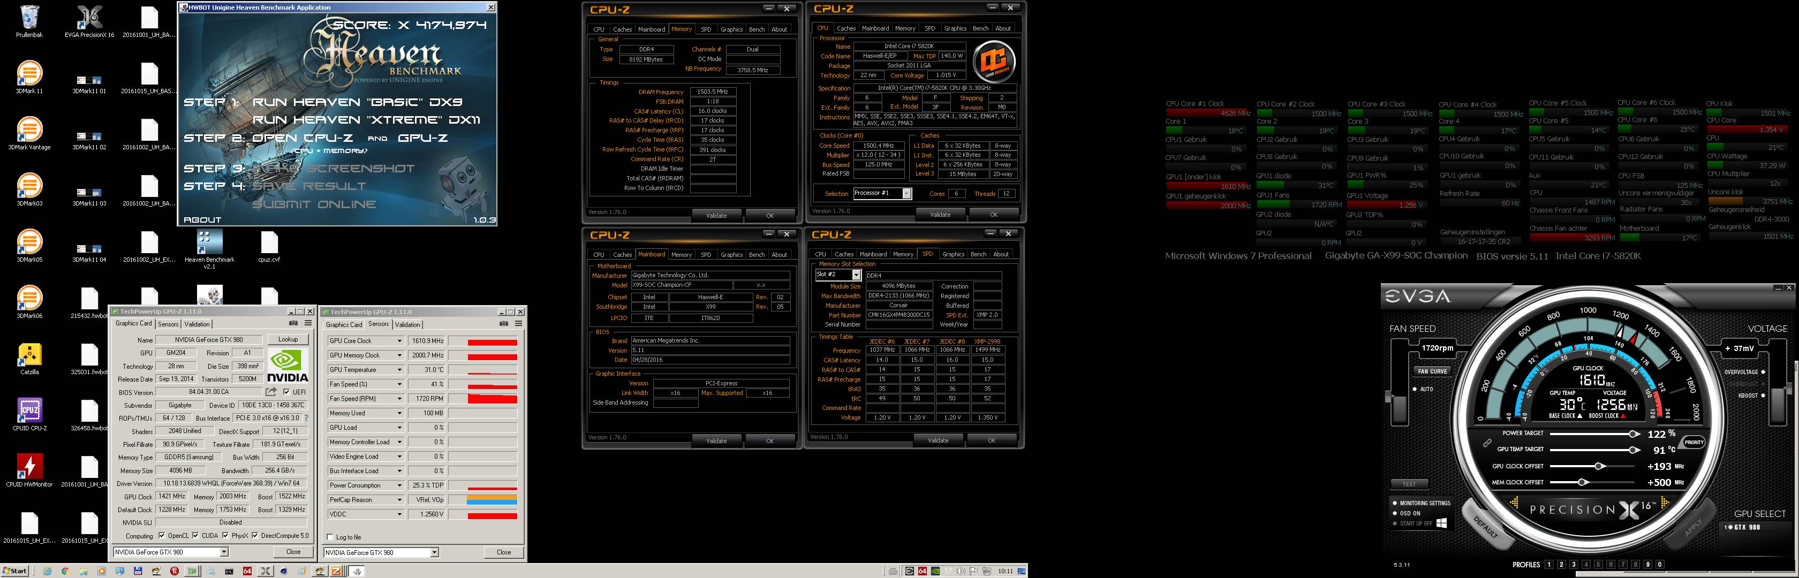The width and height of the screenshot is (1799, 578).
Task: Expand GPU selector dropdown in Sensors window
Action: [434, 552]
